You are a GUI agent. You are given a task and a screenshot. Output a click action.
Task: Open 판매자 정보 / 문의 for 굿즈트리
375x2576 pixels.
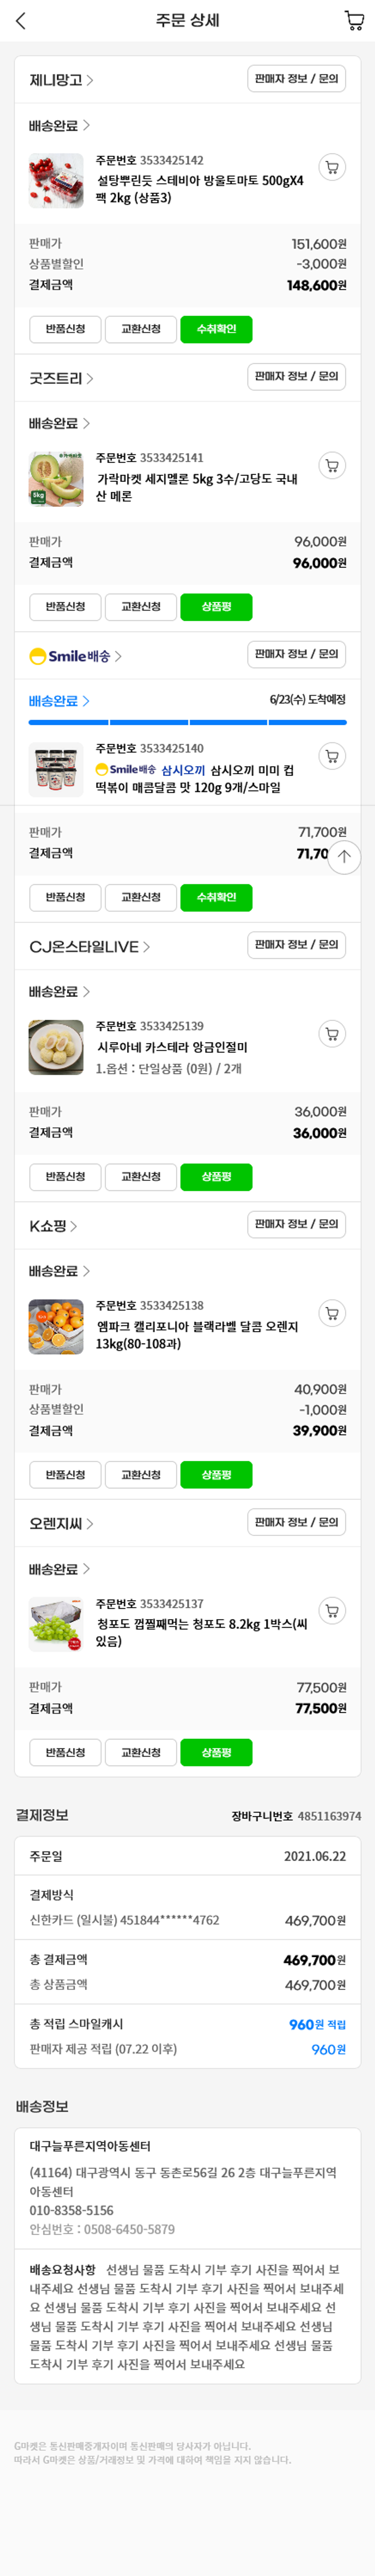tap(296, 377)
